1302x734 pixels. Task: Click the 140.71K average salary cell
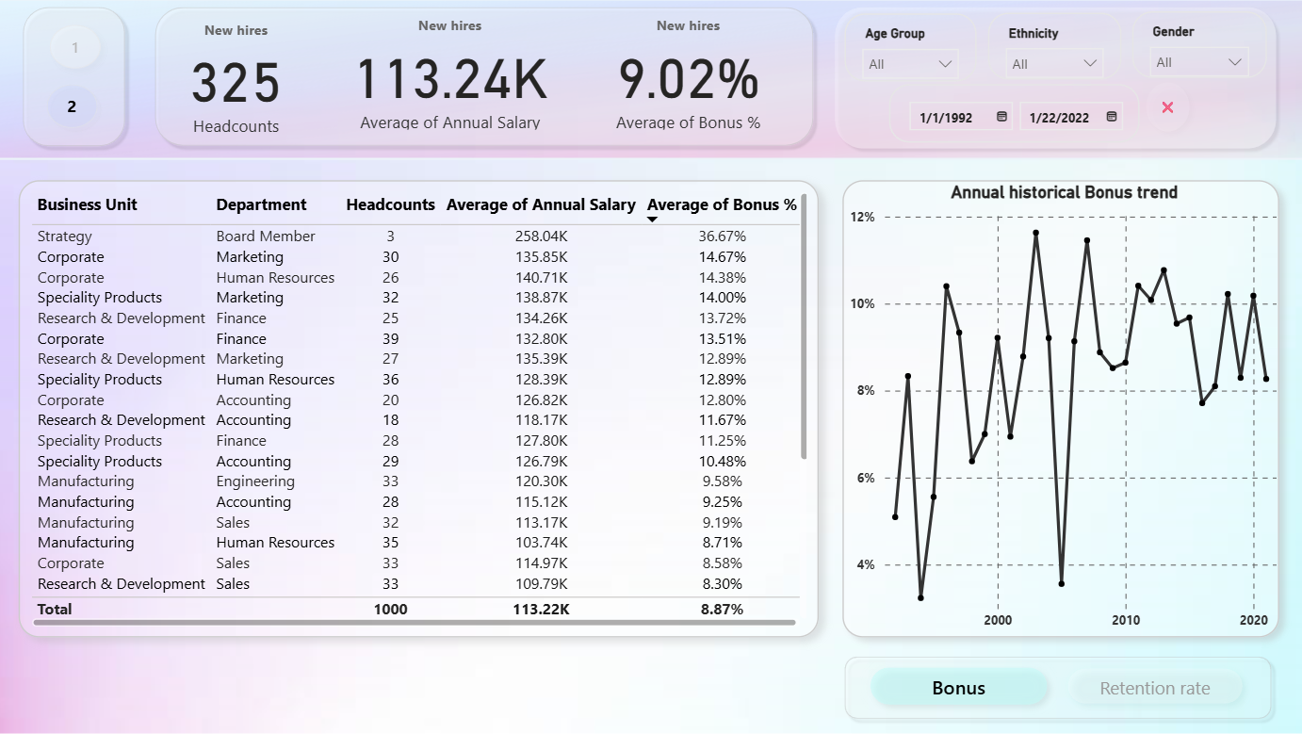[541, 278]
